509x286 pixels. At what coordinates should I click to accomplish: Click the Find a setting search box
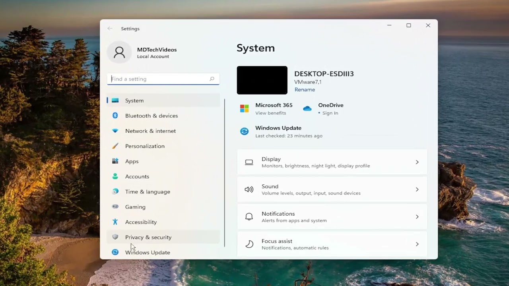click(163, 79)
